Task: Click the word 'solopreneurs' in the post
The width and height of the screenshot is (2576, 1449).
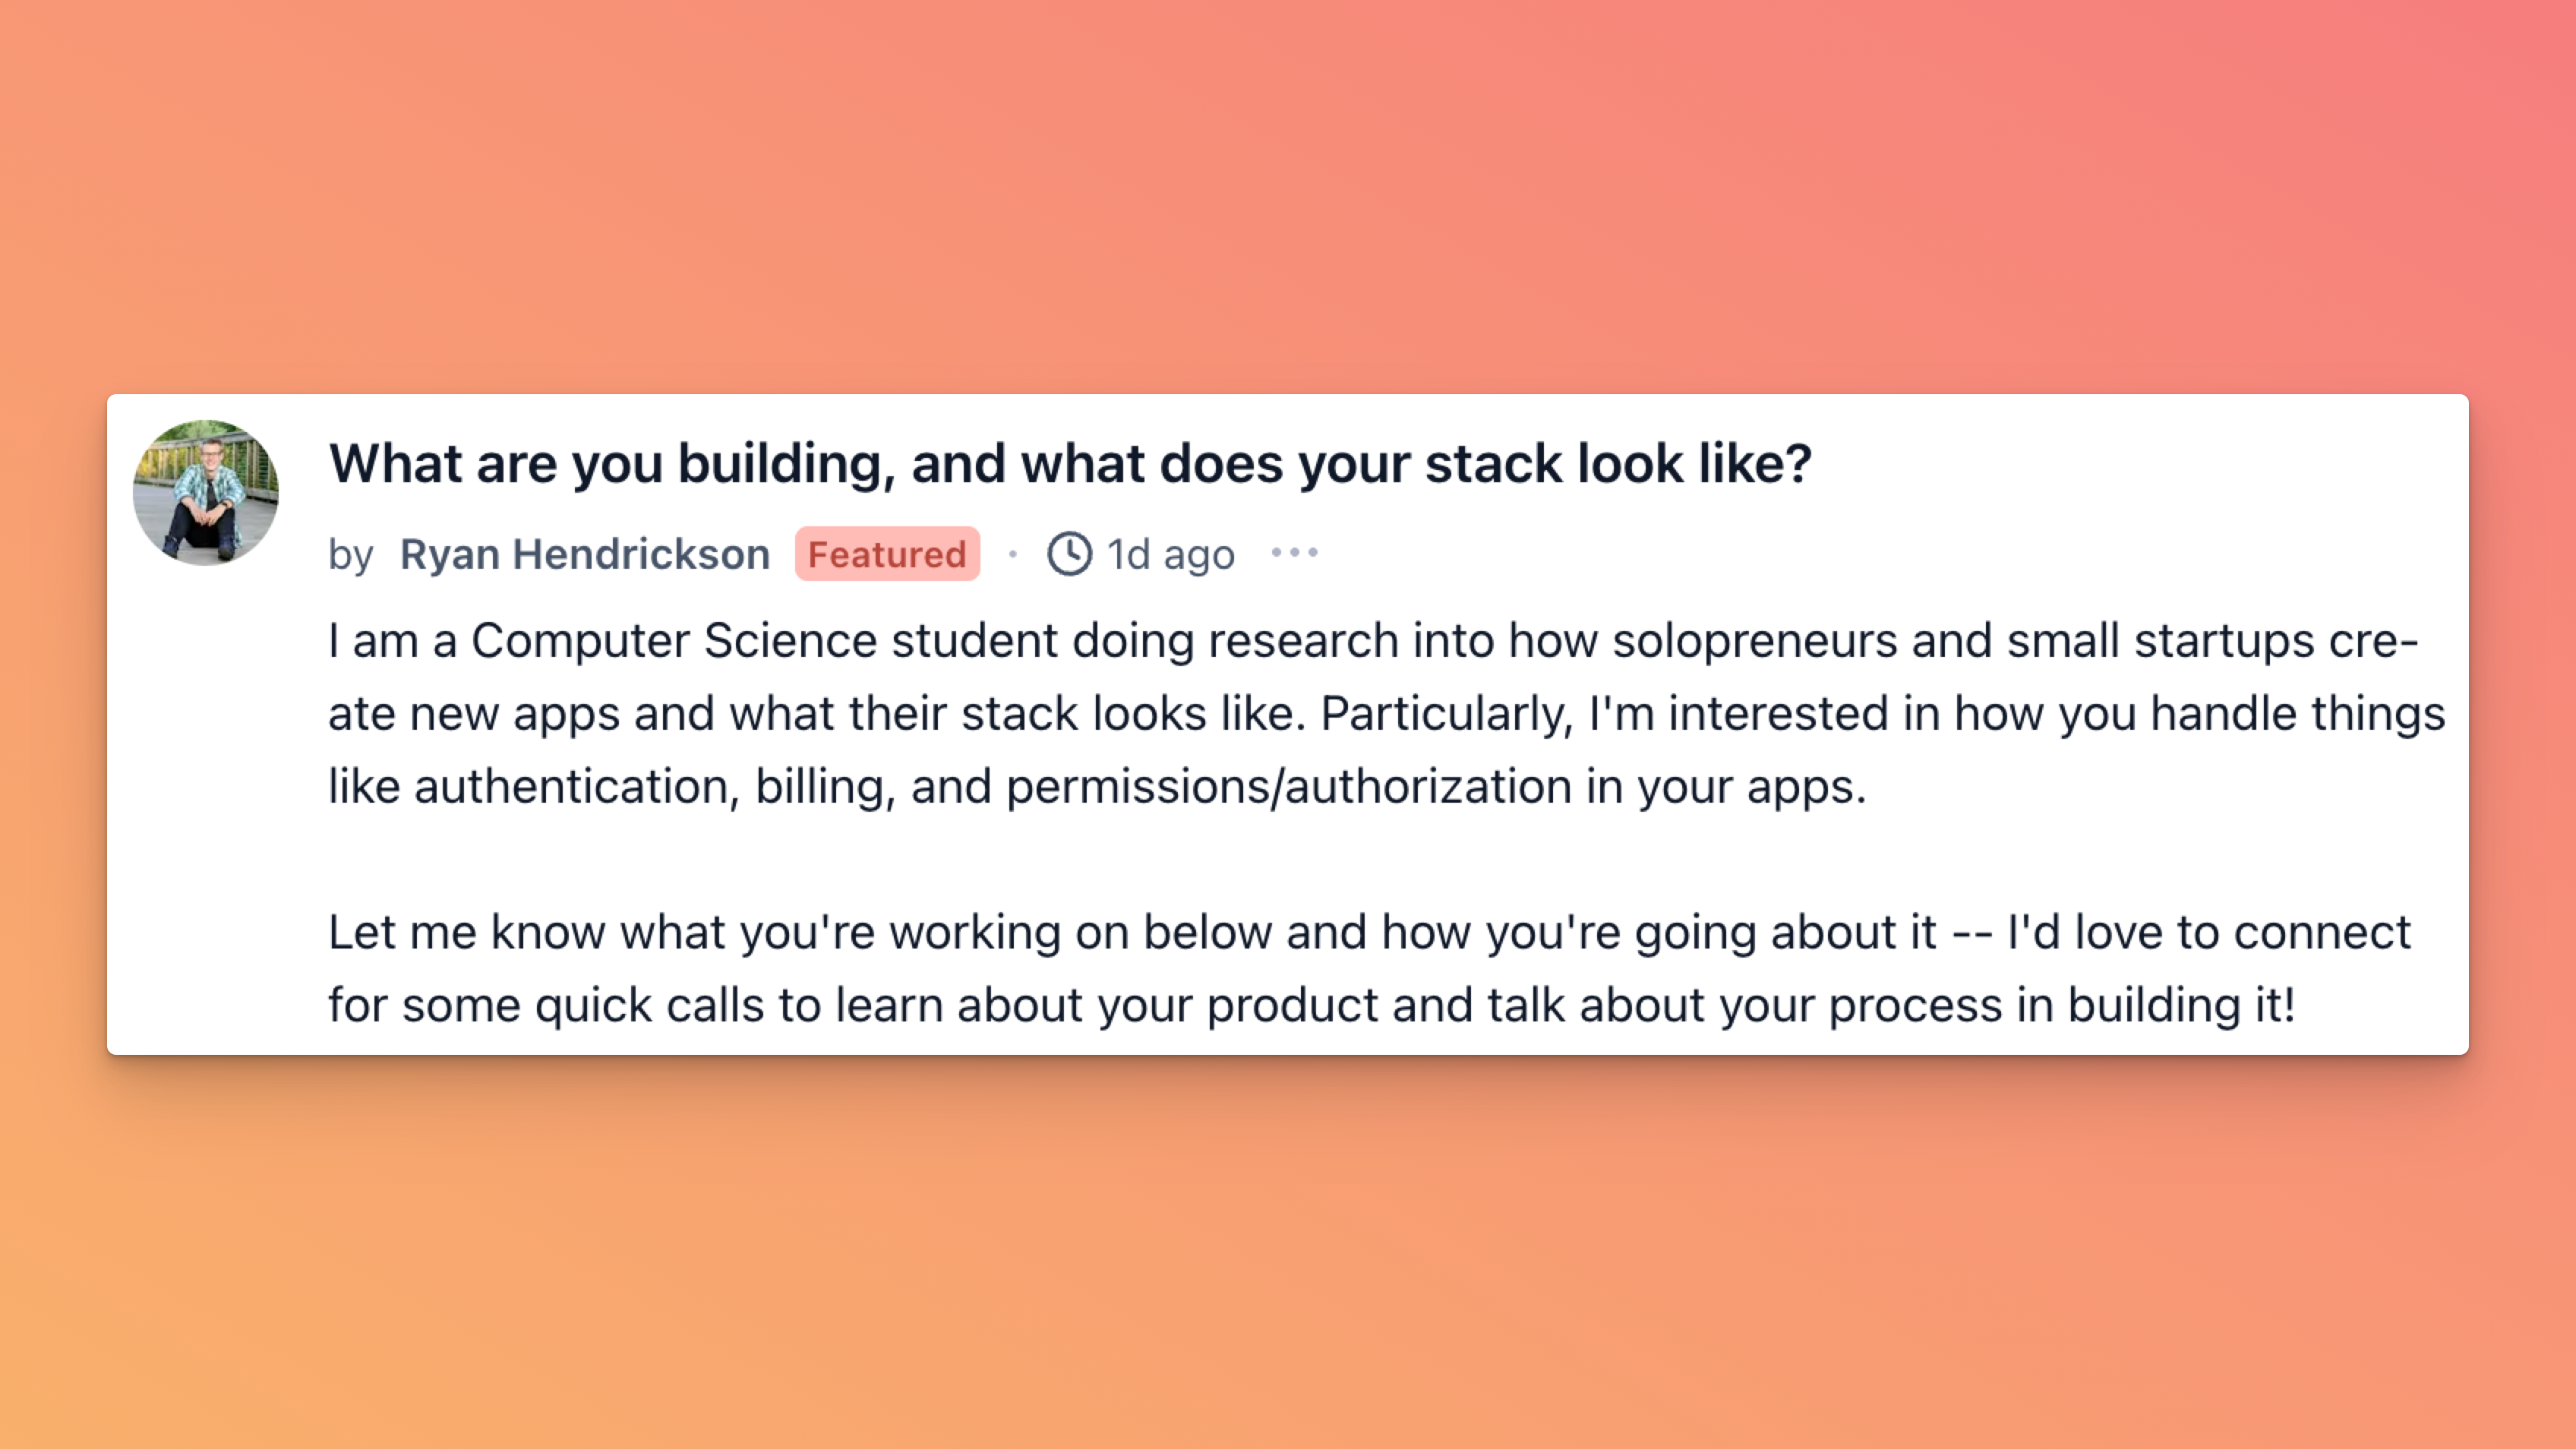Action: (x=1755, y=641)
